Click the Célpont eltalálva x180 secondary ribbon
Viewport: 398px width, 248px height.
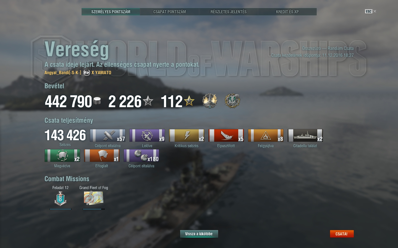point(141,155)
